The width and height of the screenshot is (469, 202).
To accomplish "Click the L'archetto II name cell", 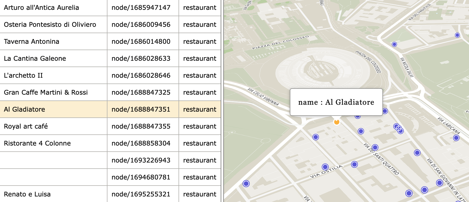I will coord(23,76).
